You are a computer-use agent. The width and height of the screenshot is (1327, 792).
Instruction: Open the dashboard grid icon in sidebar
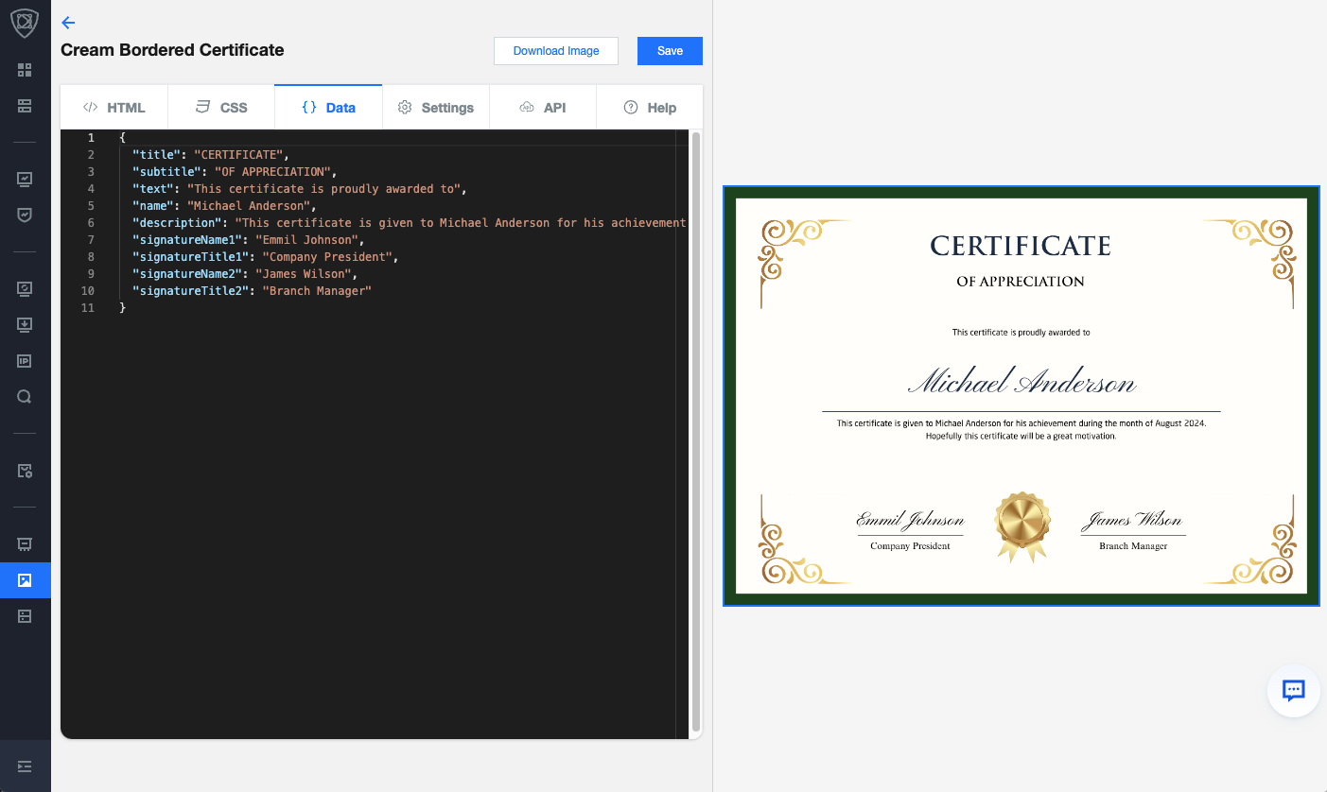tap(25, 70)
